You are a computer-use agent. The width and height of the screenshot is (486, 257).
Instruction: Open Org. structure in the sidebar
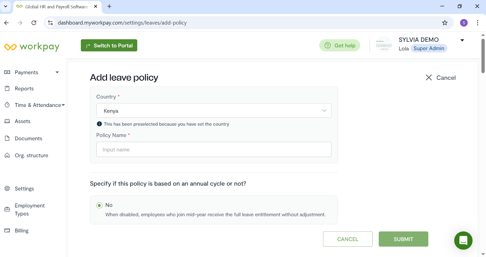click(x=31, y=156)
